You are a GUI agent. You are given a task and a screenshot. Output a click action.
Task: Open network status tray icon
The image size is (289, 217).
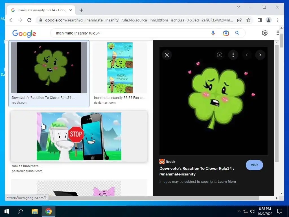[246, 211]
